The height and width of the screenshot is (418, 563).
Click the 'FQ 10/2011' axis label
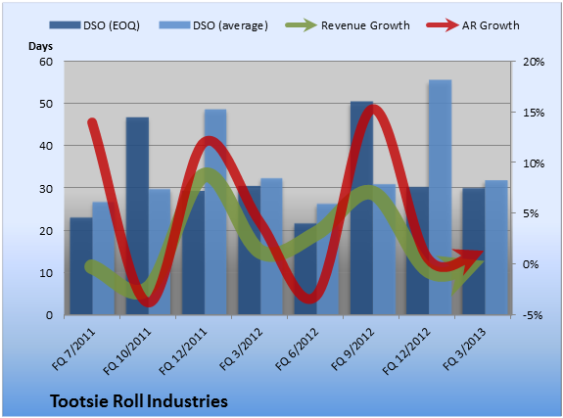[x=127, y=352]
